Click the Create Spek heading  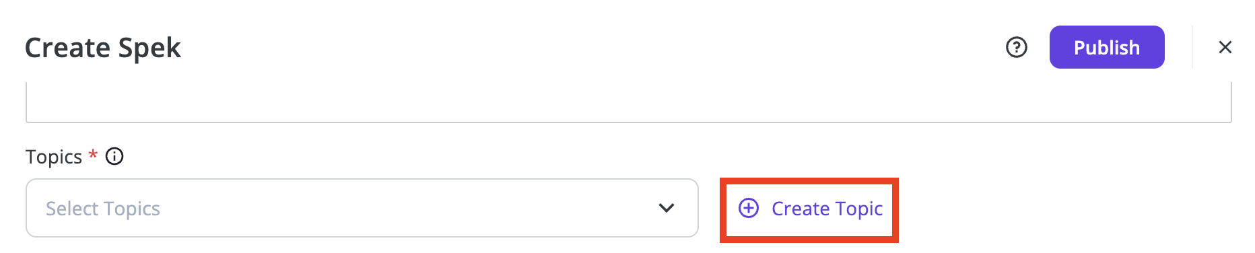(x=103, y=48)
